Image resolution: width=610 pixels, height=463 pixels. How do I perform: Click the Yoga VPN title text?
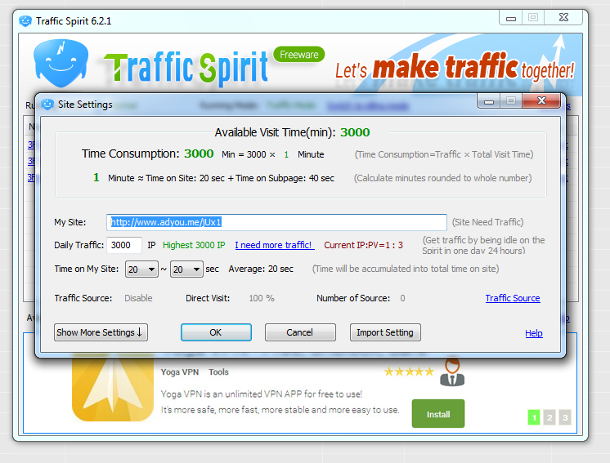pyautogui.click(x=180, y=372)
